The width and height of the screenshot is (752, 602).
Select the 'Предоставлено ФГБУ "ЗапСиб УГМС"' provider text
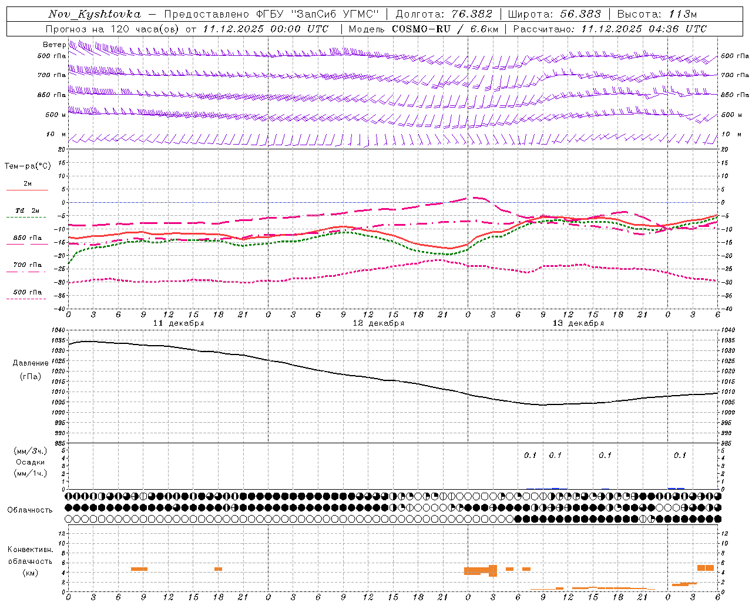point(271,14)
